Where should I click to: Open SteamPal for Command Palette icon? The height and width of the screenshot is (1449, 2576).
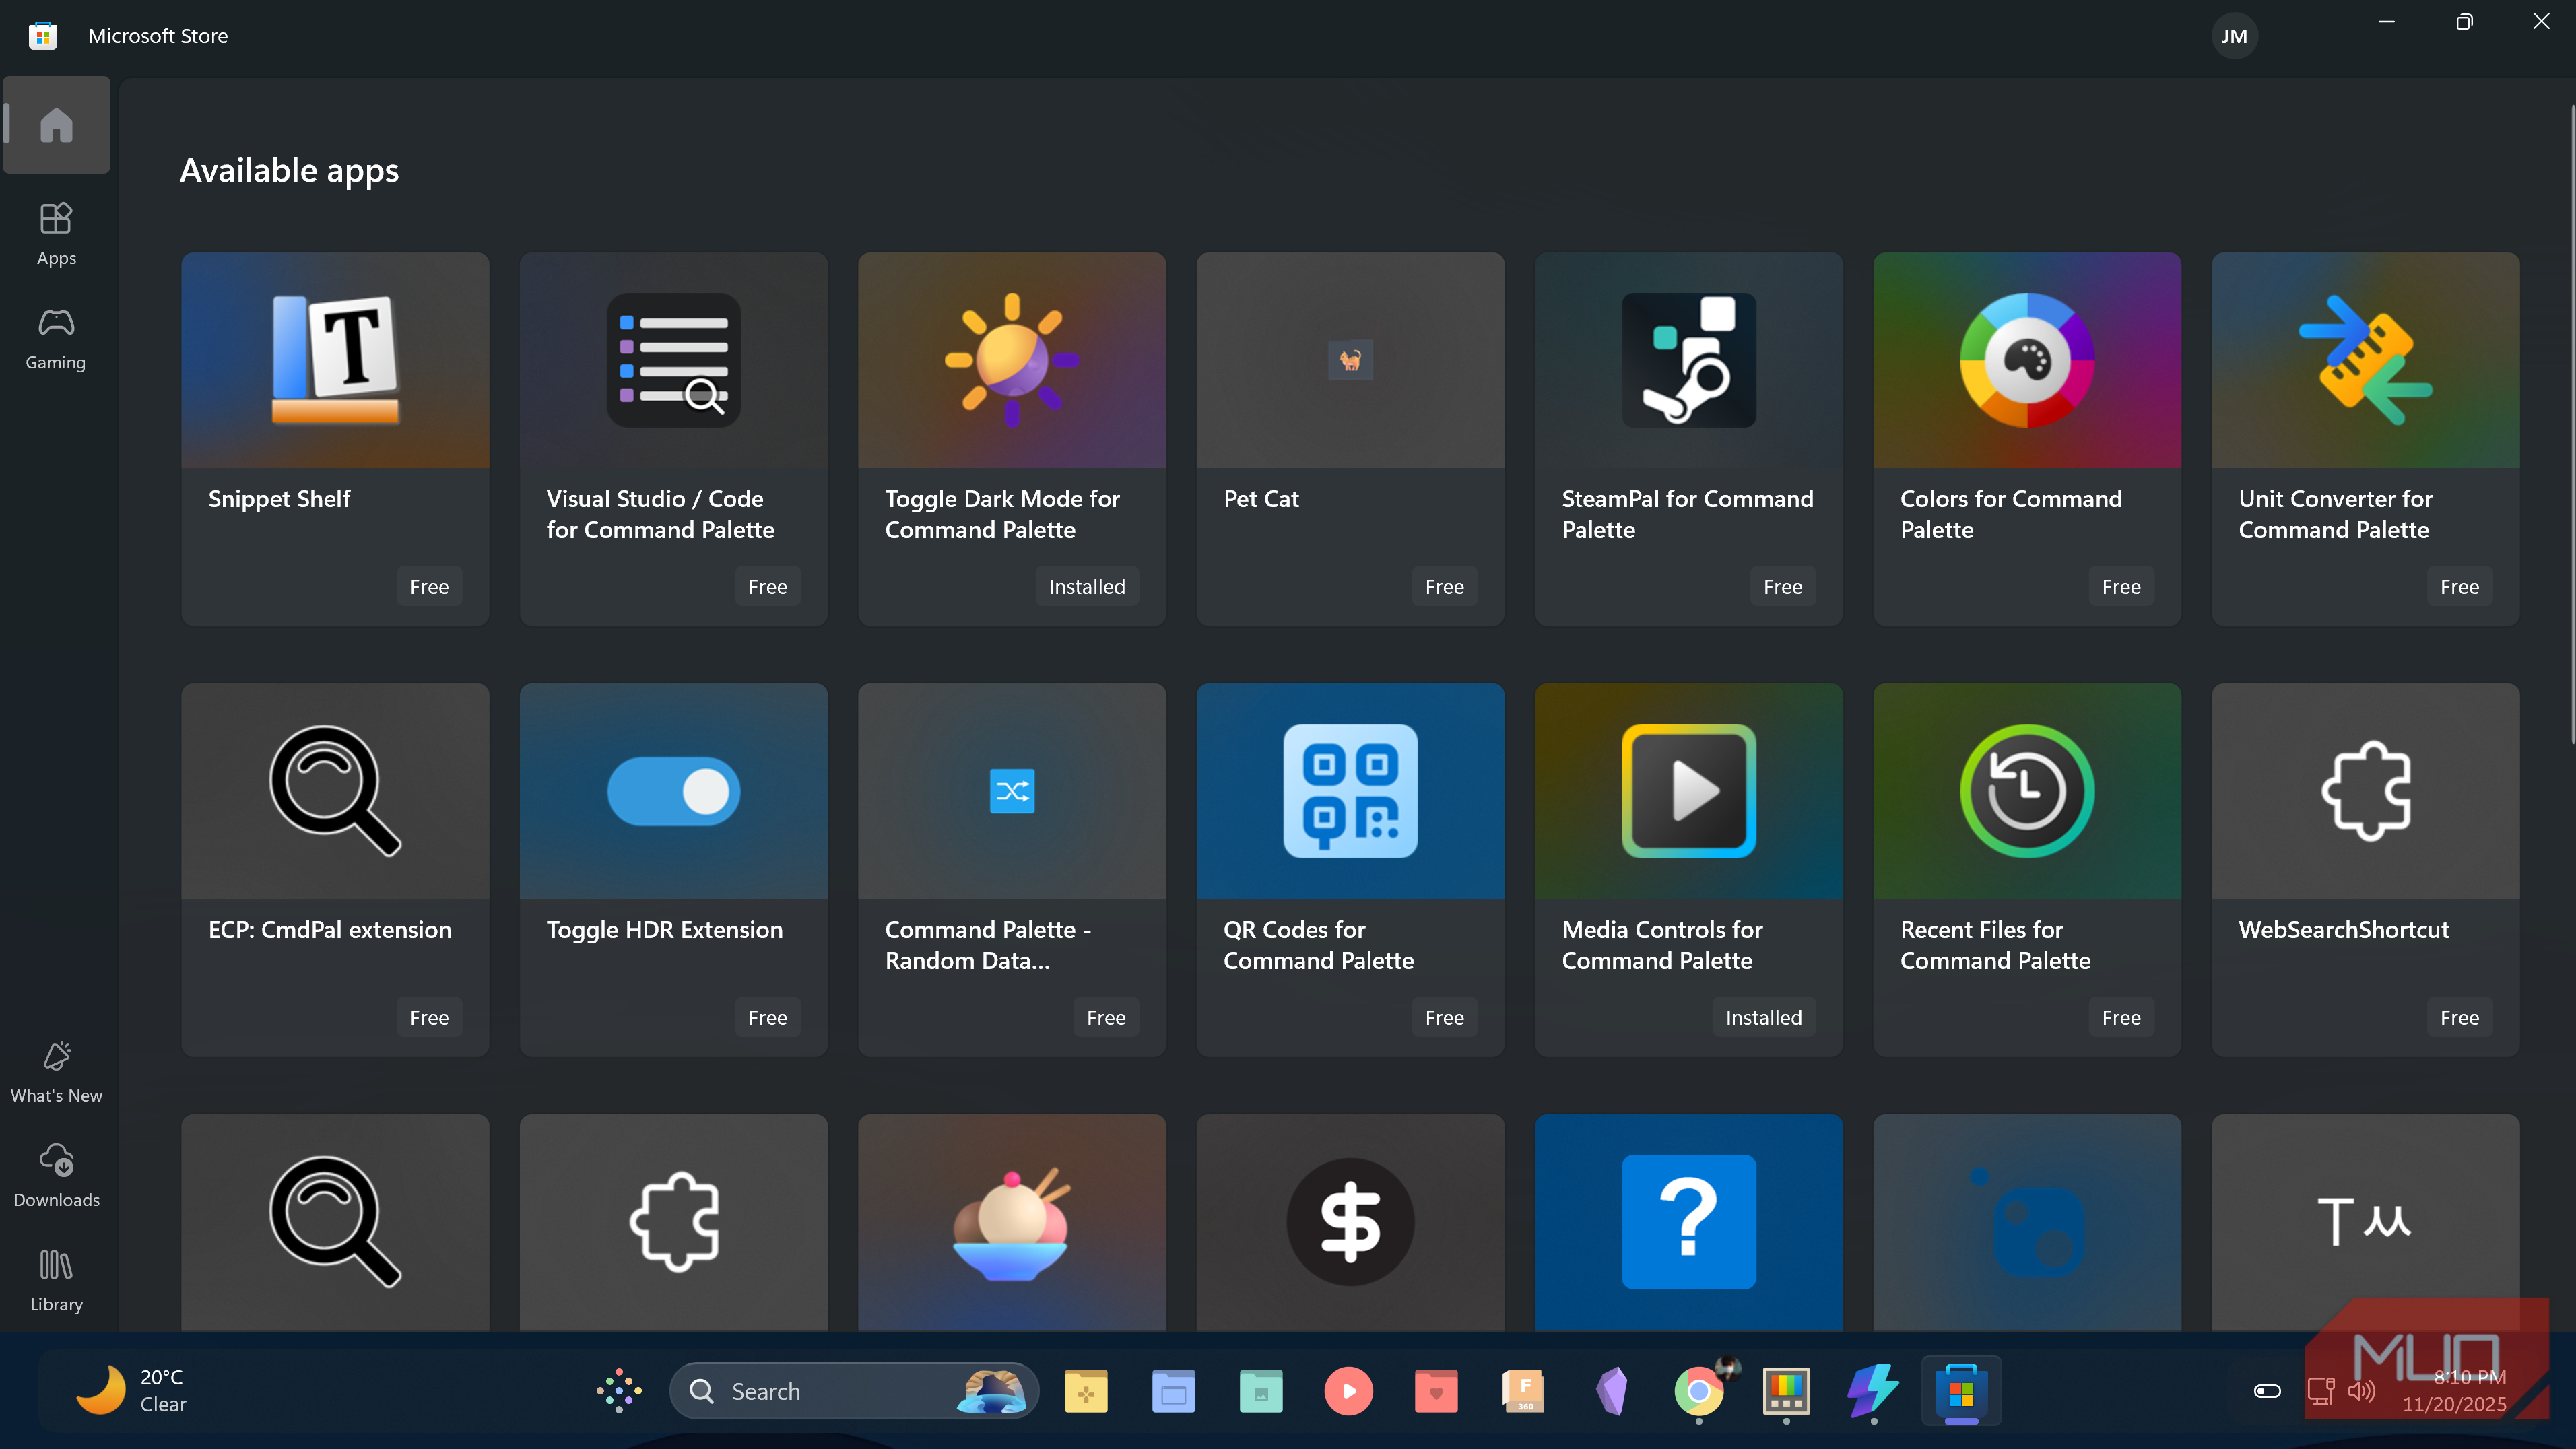click(x=1688, y=360)
